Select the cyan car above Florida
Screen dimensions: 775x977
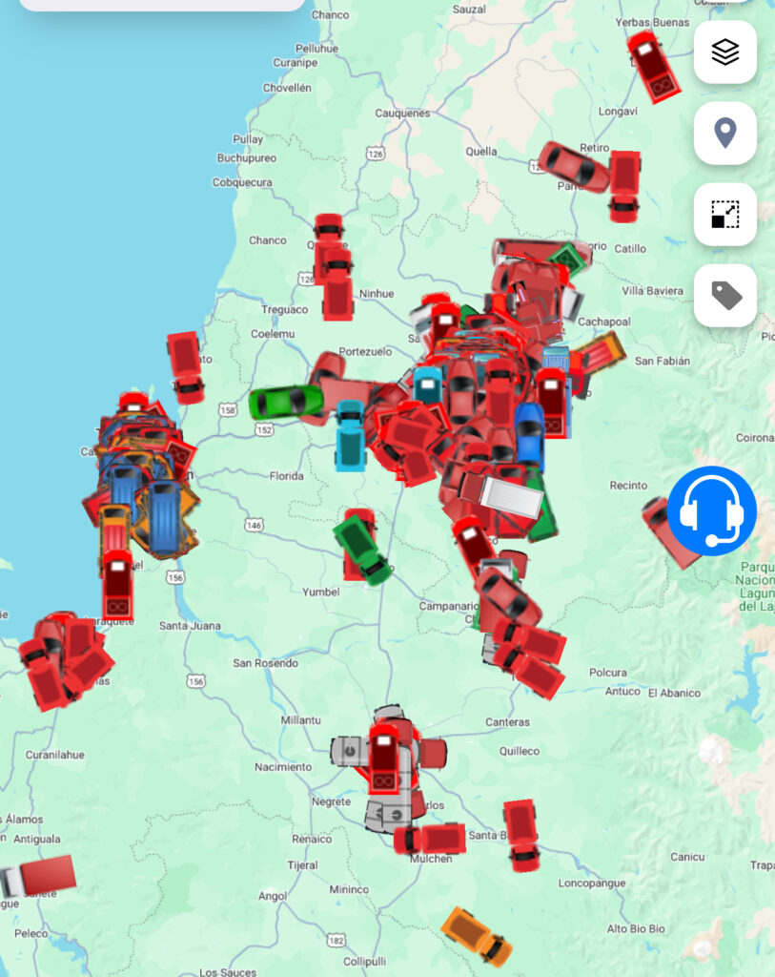pyautogui.click(x=350, y=435)
